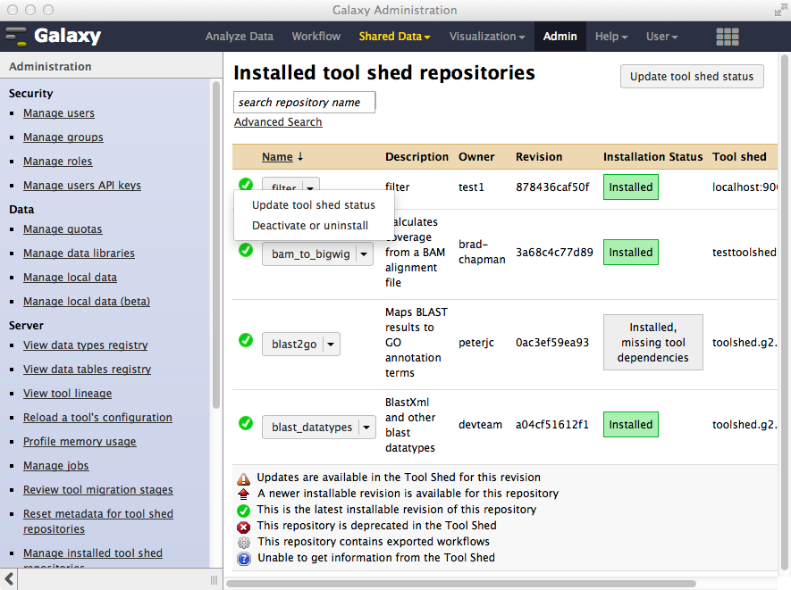The height and width of the screenshot is (590, 791).
Task: Click Installed, missing tool dependencies status
Action: (652, 343)
